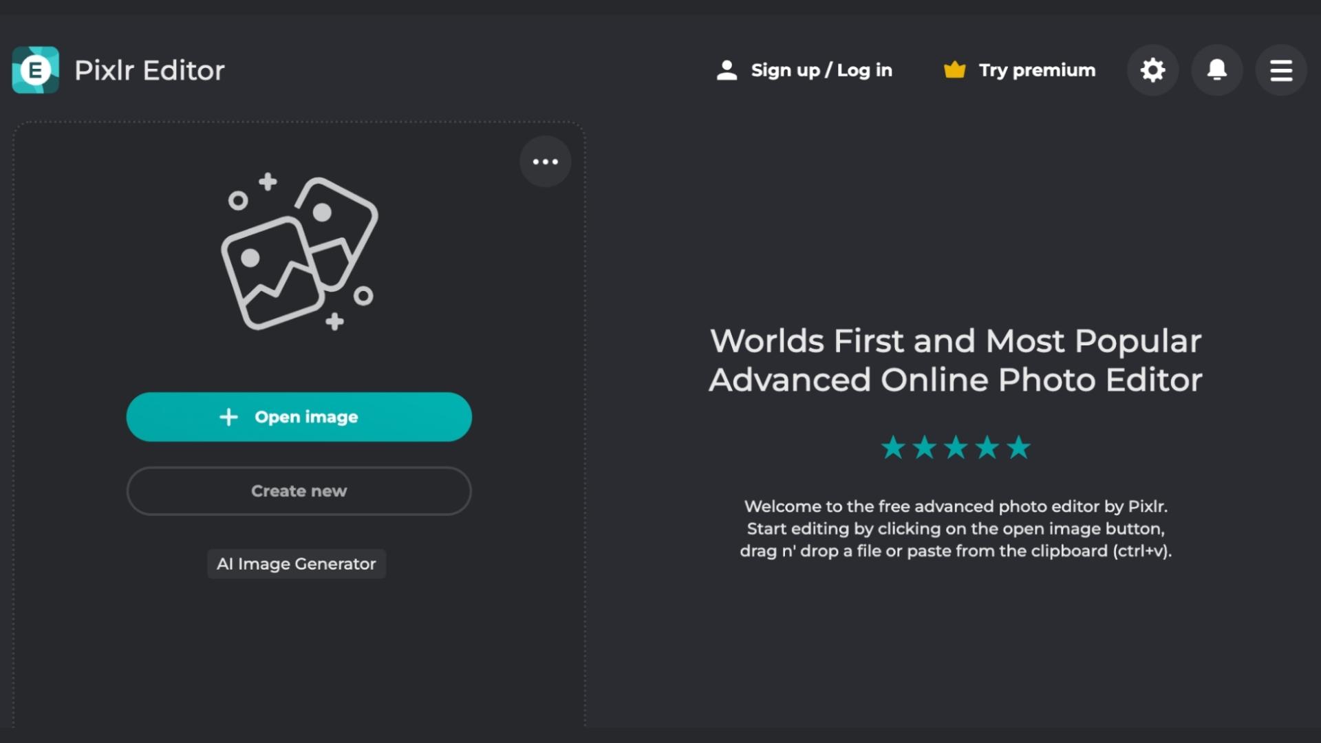1321x743 pixels.
Task: Show notifications with the bell icon
Action: (1216, 70)
